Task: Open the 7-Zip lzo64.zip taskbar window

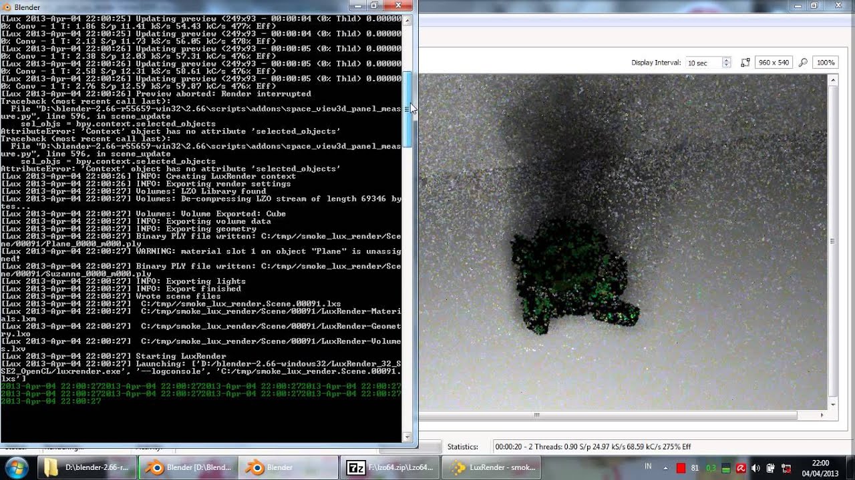Action: pyautogui.click(x=390, y=467)
